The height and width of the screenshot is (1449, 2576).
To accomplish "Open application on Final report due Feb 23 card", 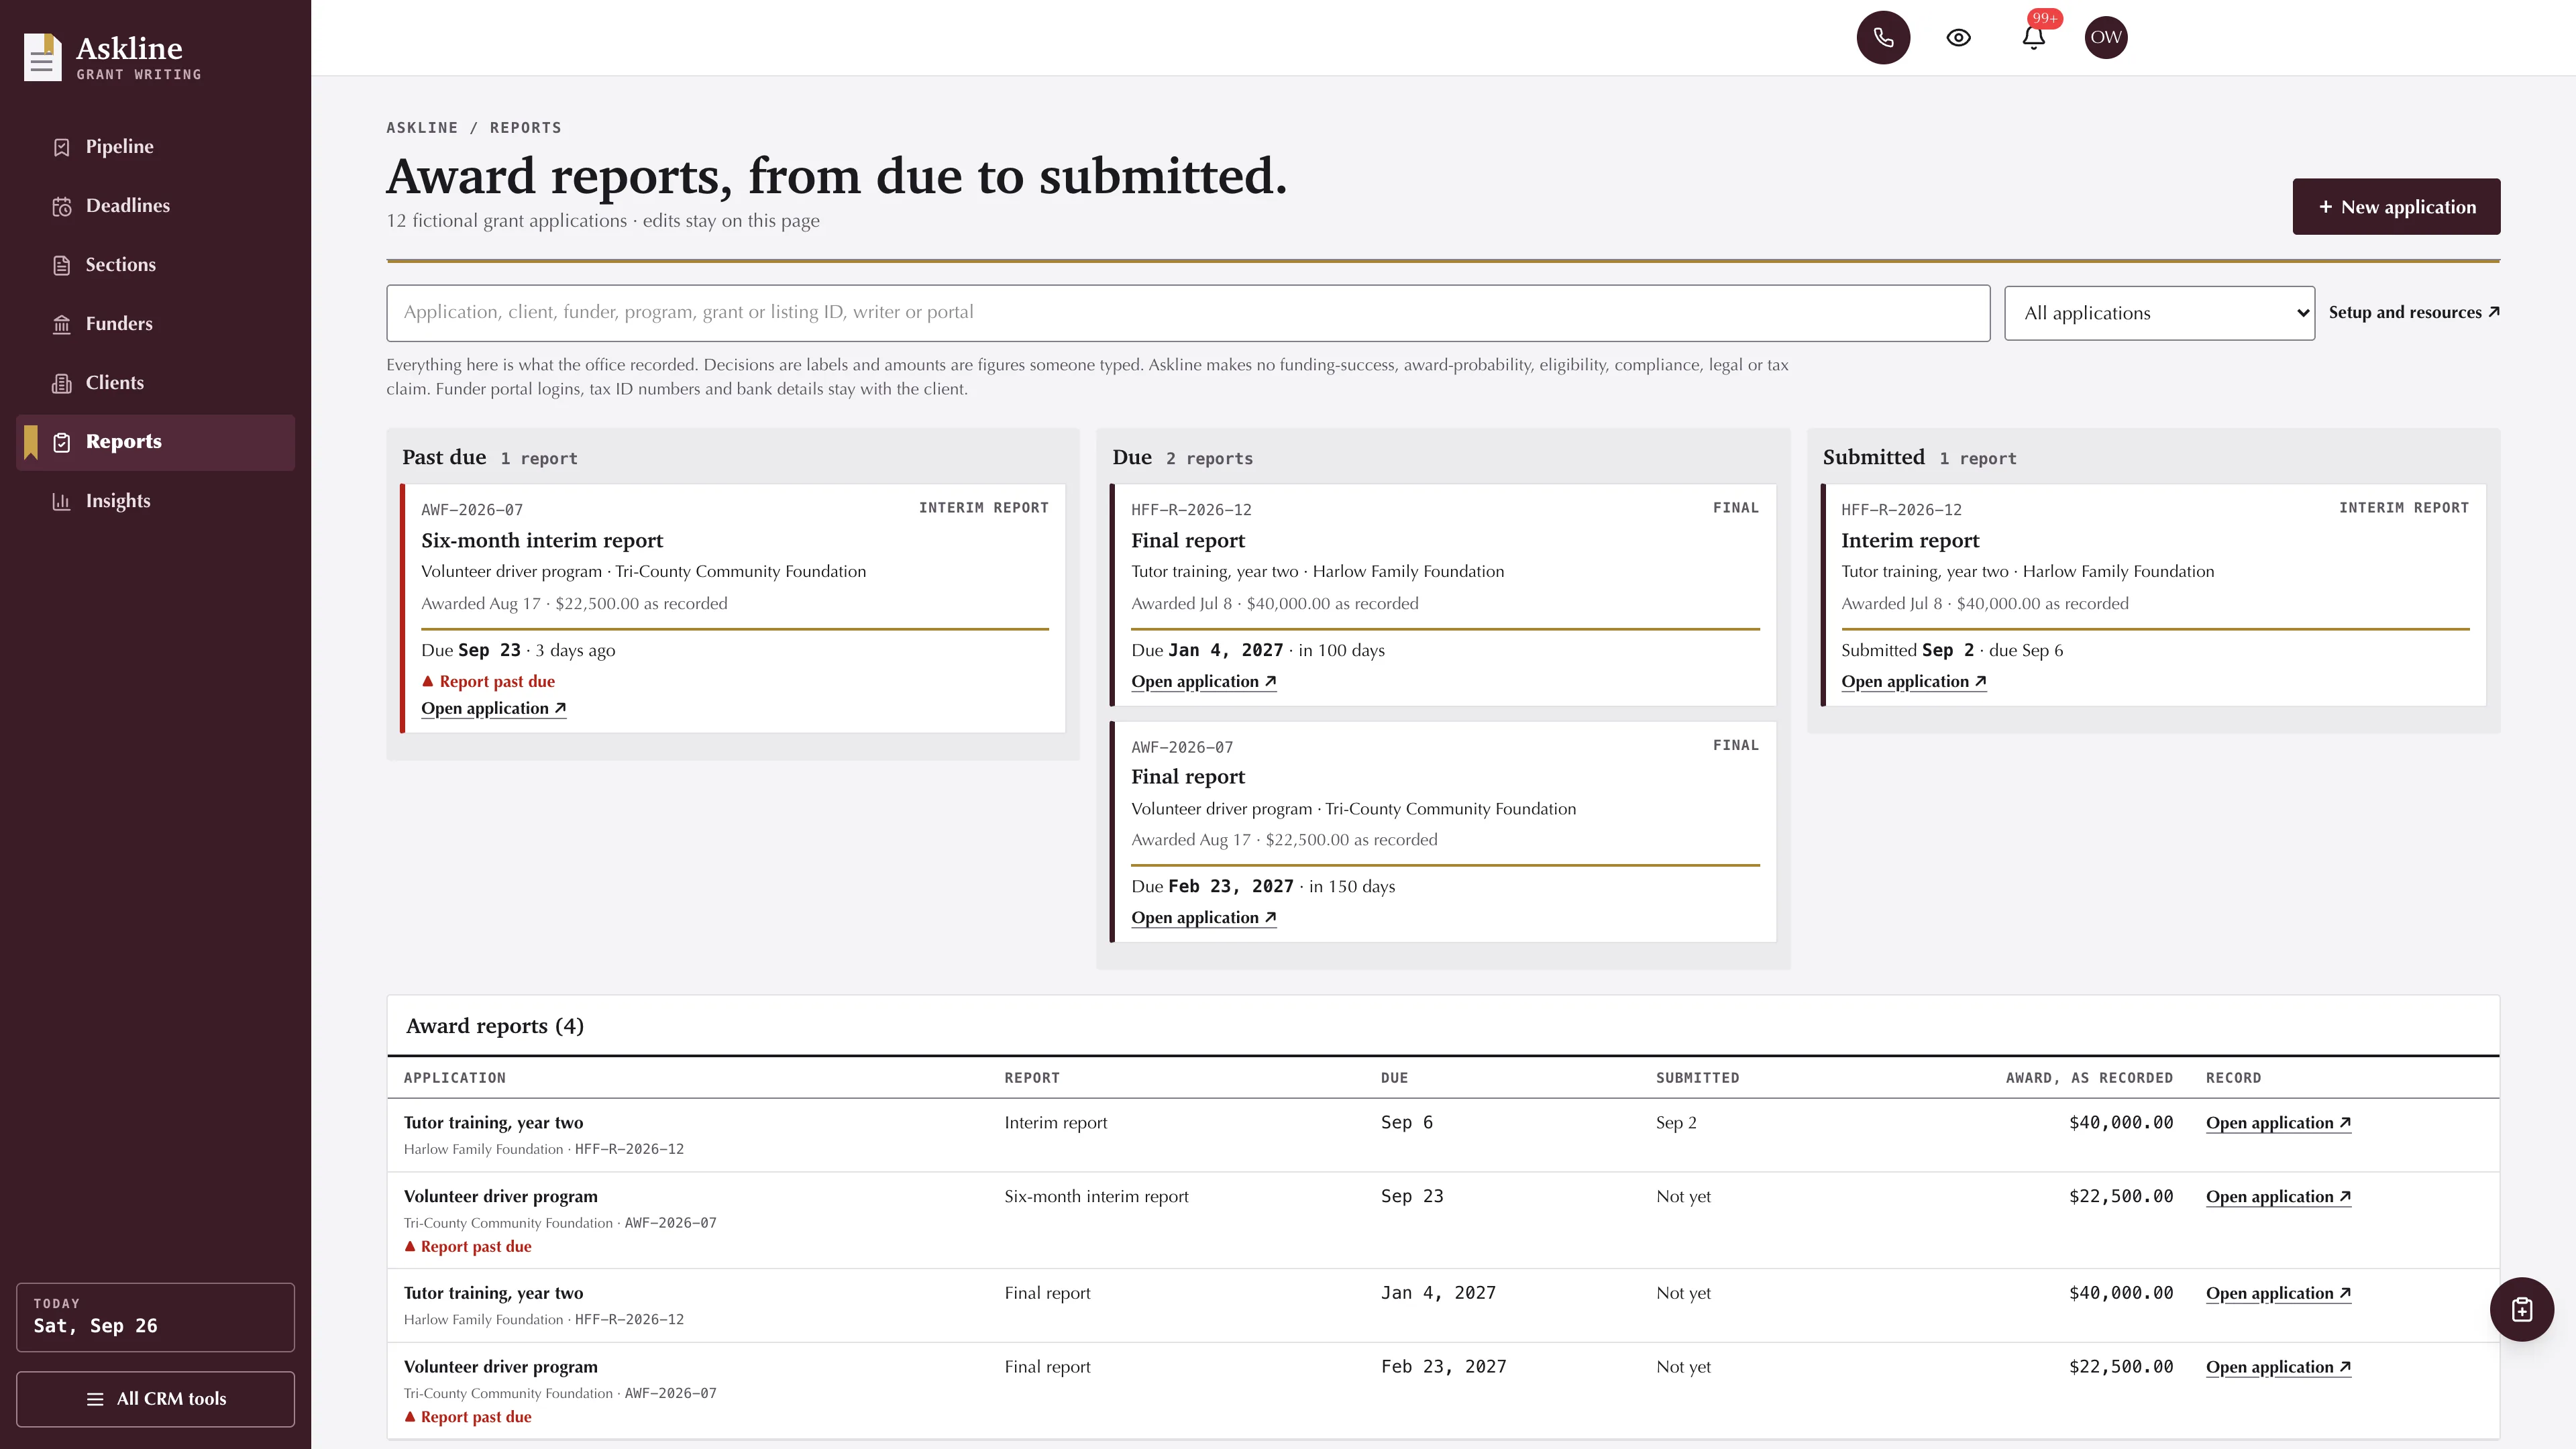I will [x=1203, y=917].
